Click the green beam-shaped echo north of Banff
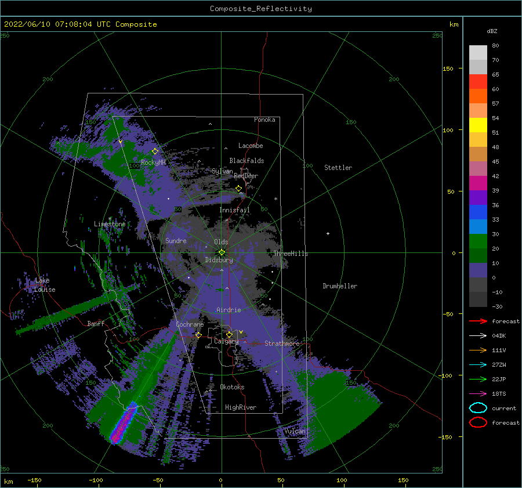This screenshot has height=488, width=522. pyautogui.click(x=78, y=310)
